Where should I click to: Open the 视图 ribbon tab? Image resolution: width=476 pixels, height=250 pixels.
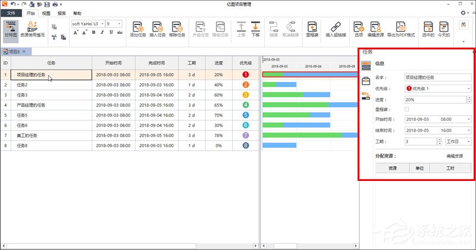46,12
